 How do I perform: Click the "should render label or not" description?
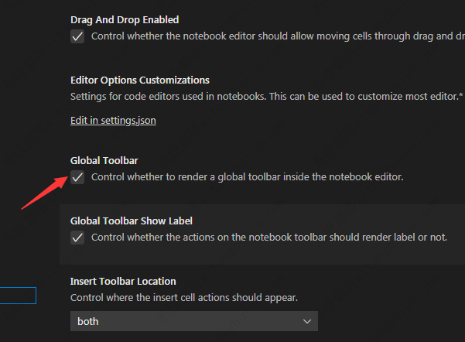(268, 238)
